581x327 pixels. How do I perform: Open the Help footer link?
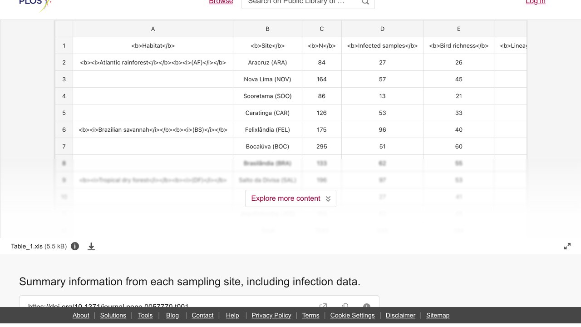click(232, 315)
